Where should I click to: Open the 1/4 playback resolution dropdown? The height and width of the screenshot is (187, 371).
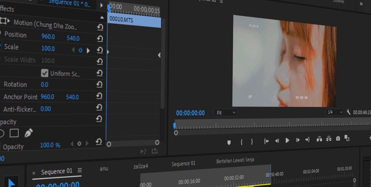click(335, 112)
